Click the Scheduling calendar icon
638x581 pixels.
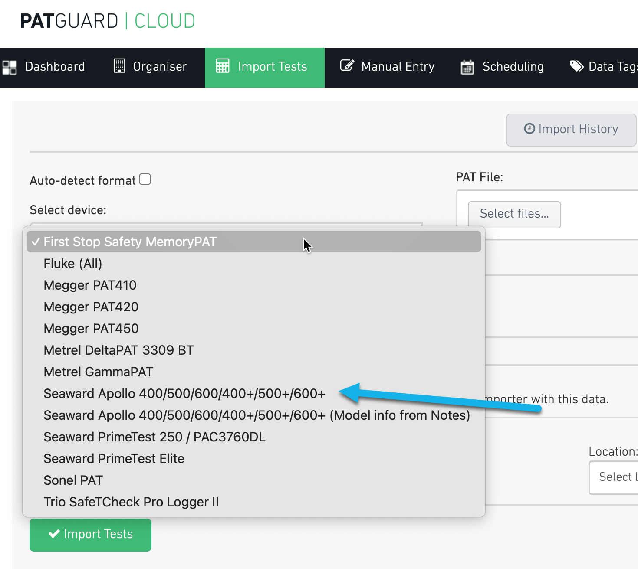467,67
